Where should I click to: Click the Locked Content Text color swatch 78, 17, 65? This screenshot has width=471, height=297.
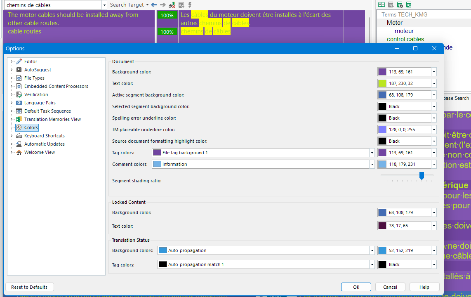(382, 226)
